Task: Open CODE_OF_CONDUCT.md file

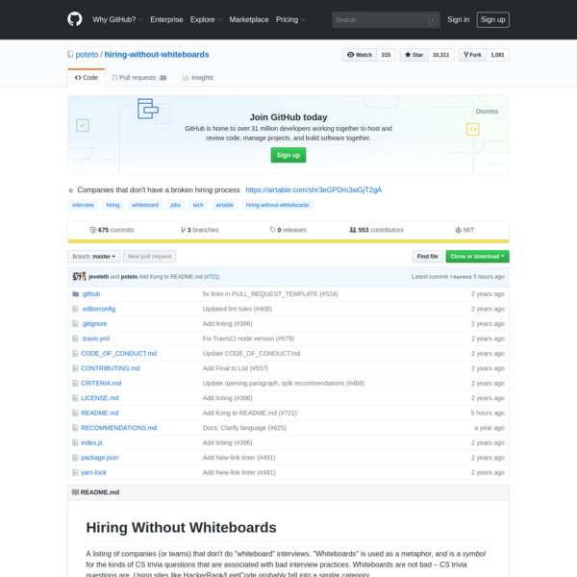Action: coord(119,354)
